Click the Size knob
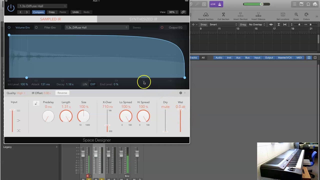This screenshot has width=320, height=180. point(83,116)
